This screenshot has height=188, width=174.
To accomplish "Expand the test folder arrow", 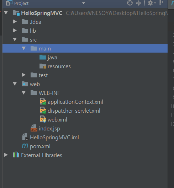I will click(x=23, y=75).
